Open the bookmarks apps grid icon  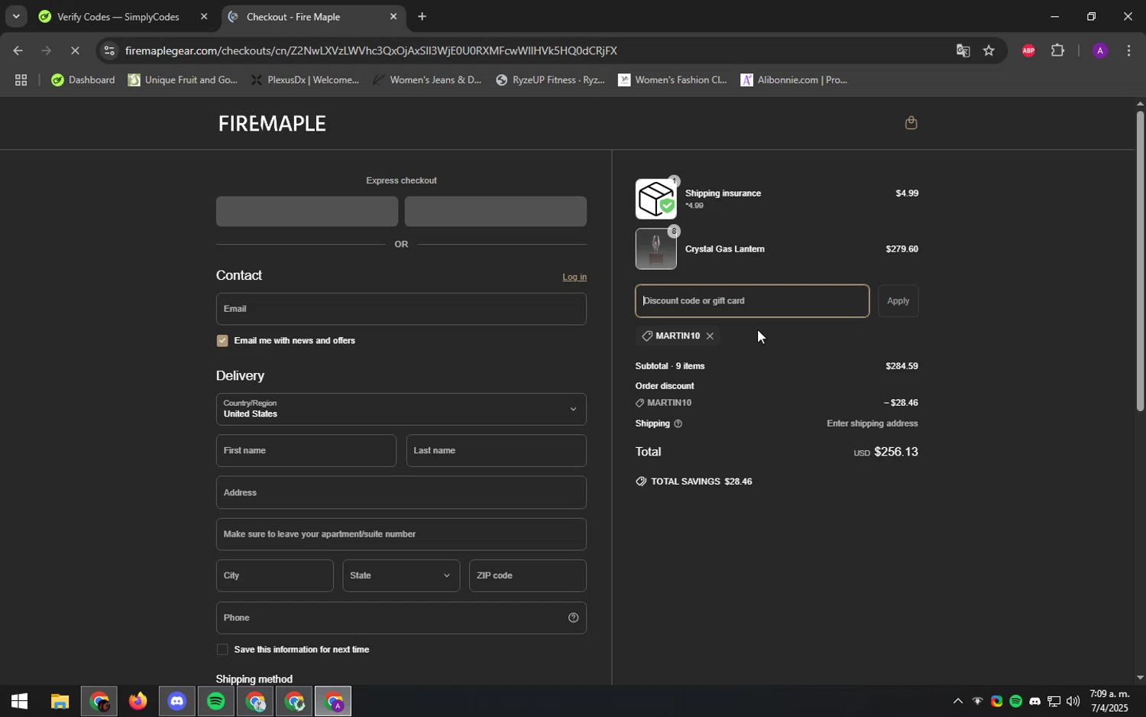point(21,80)
